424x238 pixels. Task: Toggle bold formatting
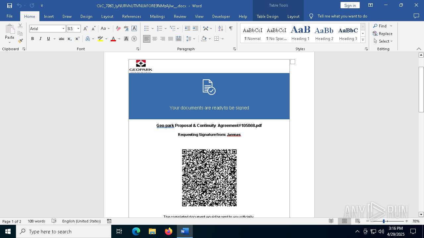tap(32, 39)
